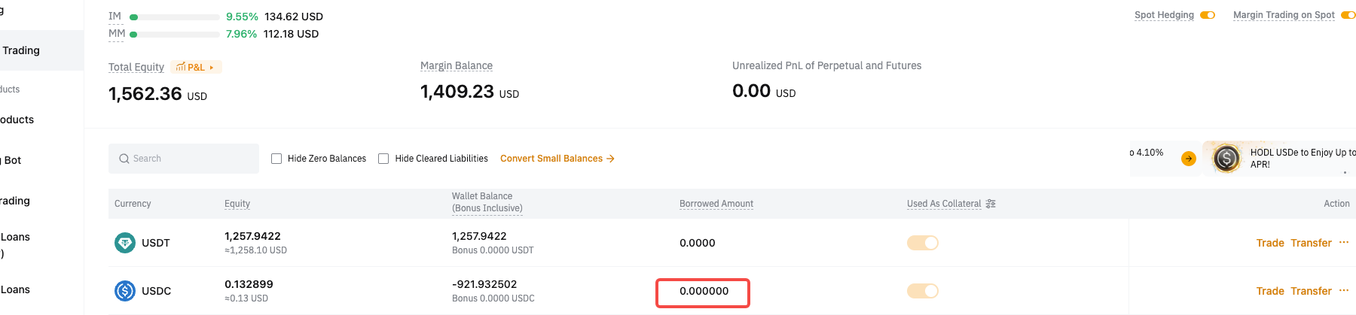Click the orange arrow banner button

(x=1189, y=159)
